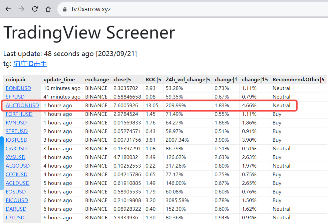The height and width of the screenshot is (223, 328).
Task: Click the Recommend.Other|5 column header
Action: click(x=298, y=80)
